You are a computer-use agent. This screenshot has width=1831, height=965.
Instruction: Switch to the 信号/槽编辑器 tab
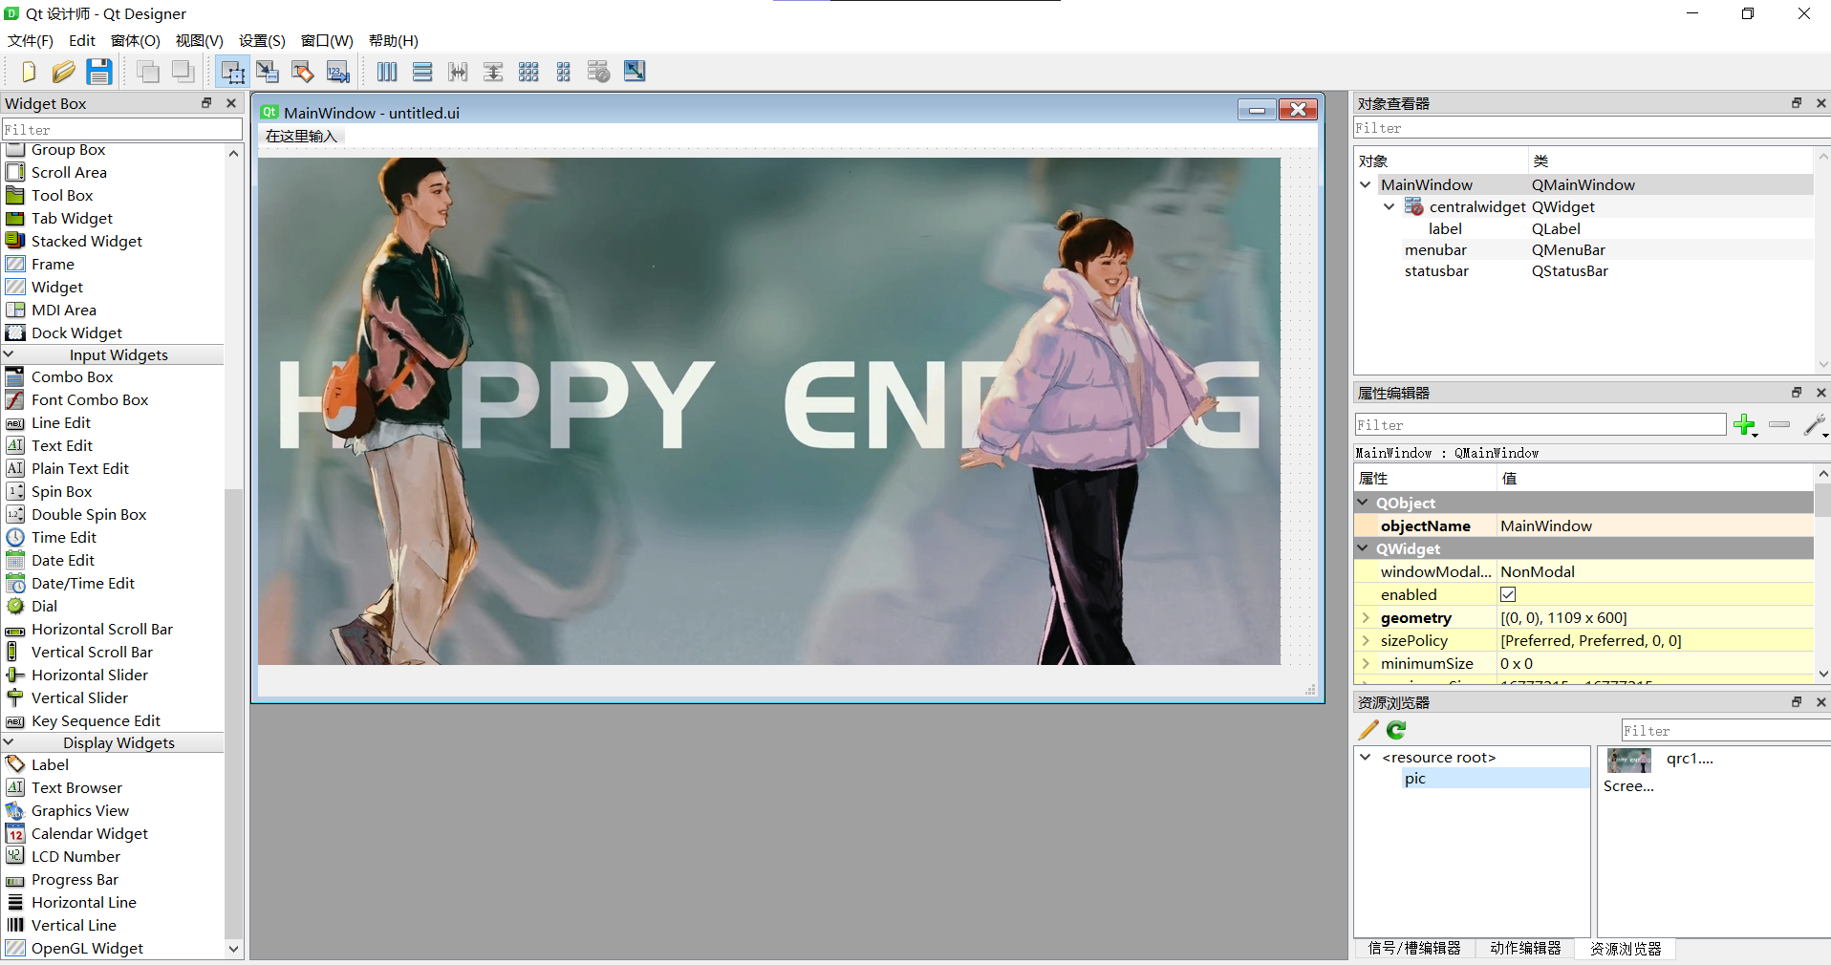click(1414, 949)
